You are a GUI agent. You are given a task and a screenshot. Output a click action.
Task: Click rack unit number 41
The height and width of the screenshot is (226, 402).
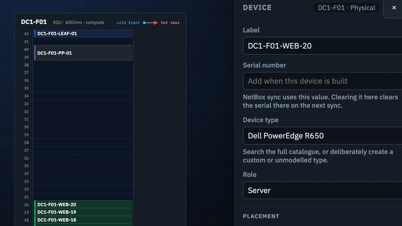coord(27,42)
